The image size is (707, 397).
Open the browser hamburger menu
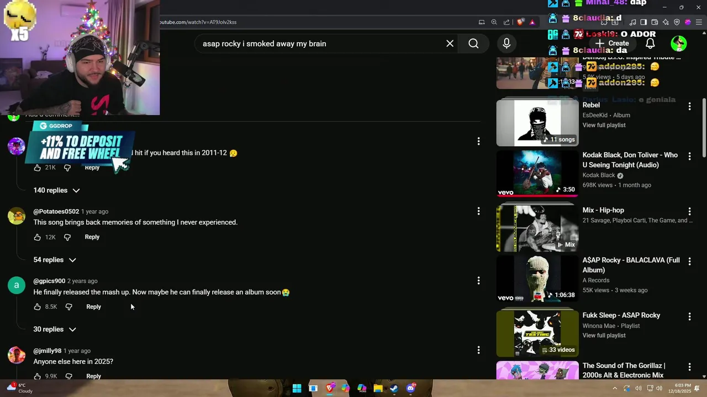pos(699,22)
